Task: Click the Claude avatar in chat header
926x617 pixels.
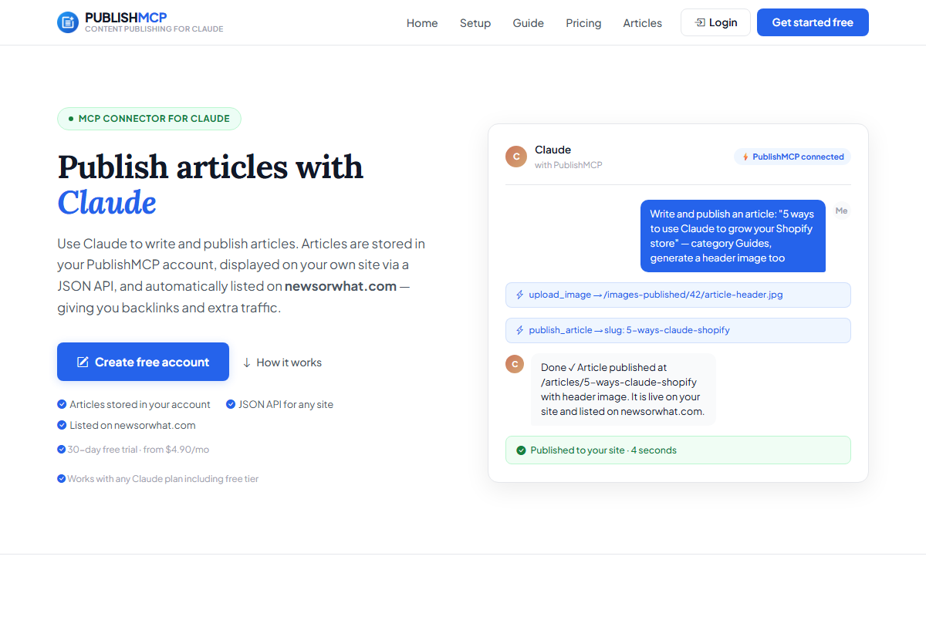Action: [x=516, y=157]
